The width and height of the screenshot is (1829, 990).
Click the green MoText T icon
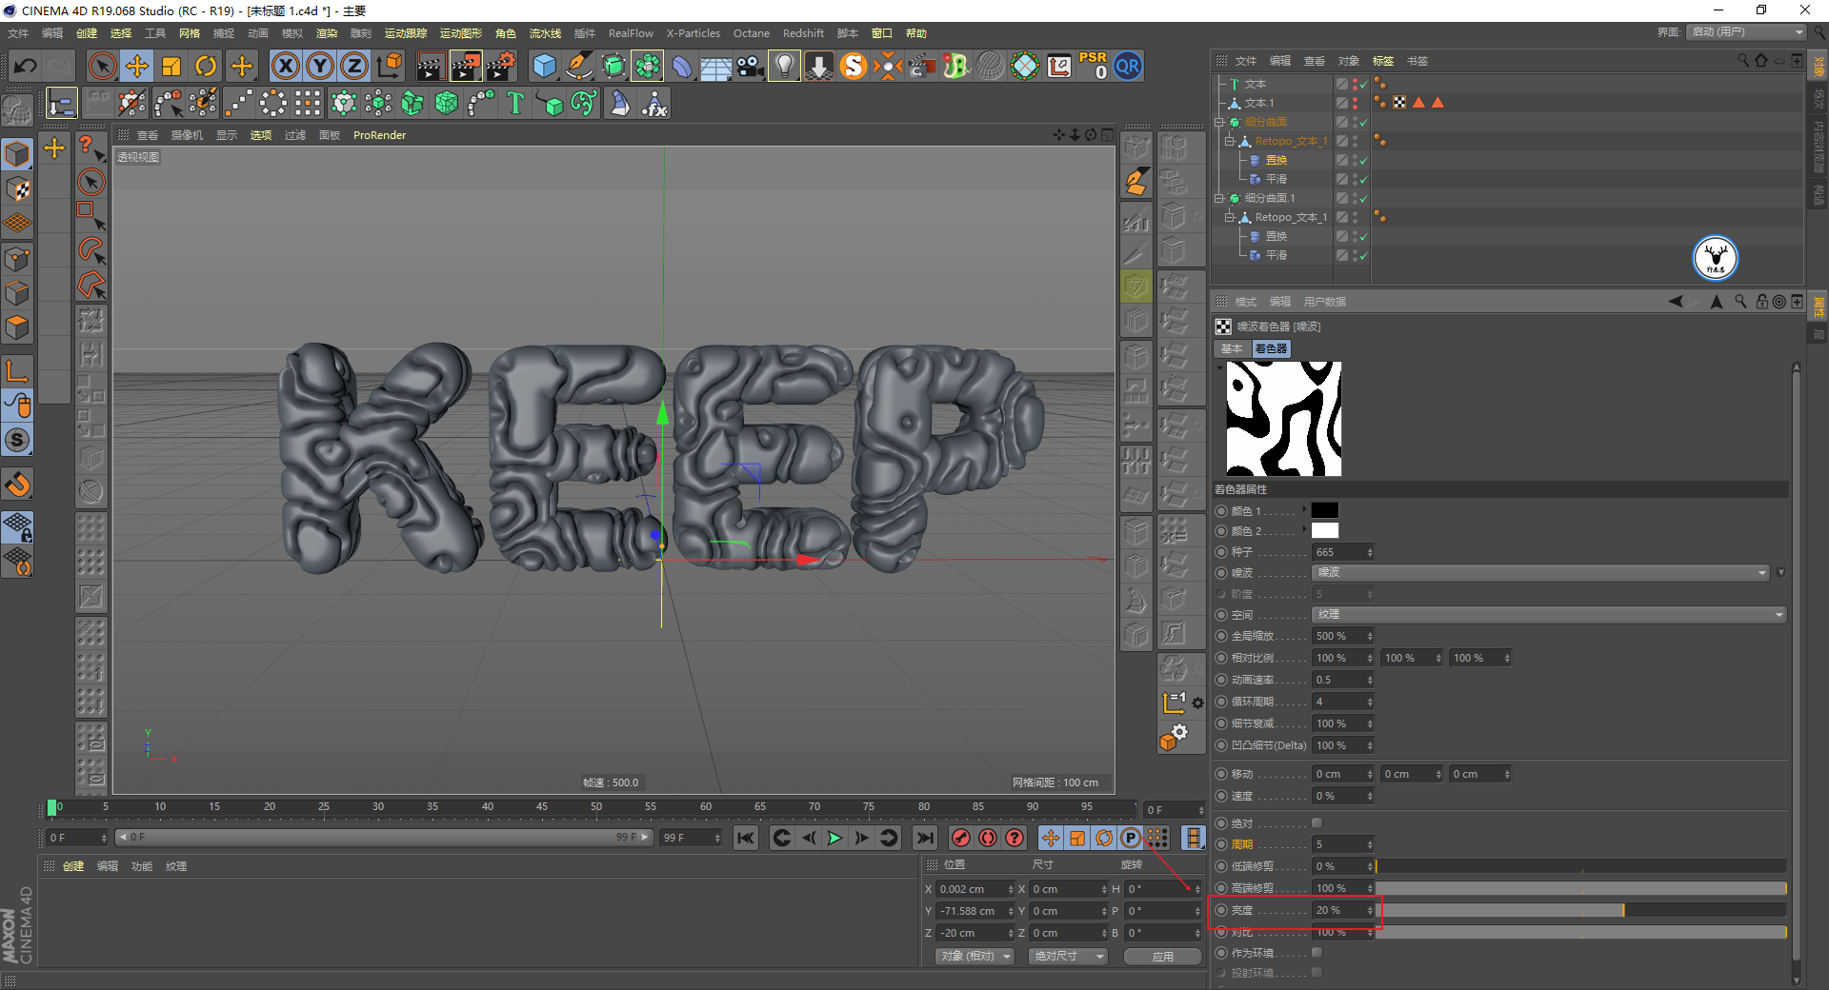point(515,103)
